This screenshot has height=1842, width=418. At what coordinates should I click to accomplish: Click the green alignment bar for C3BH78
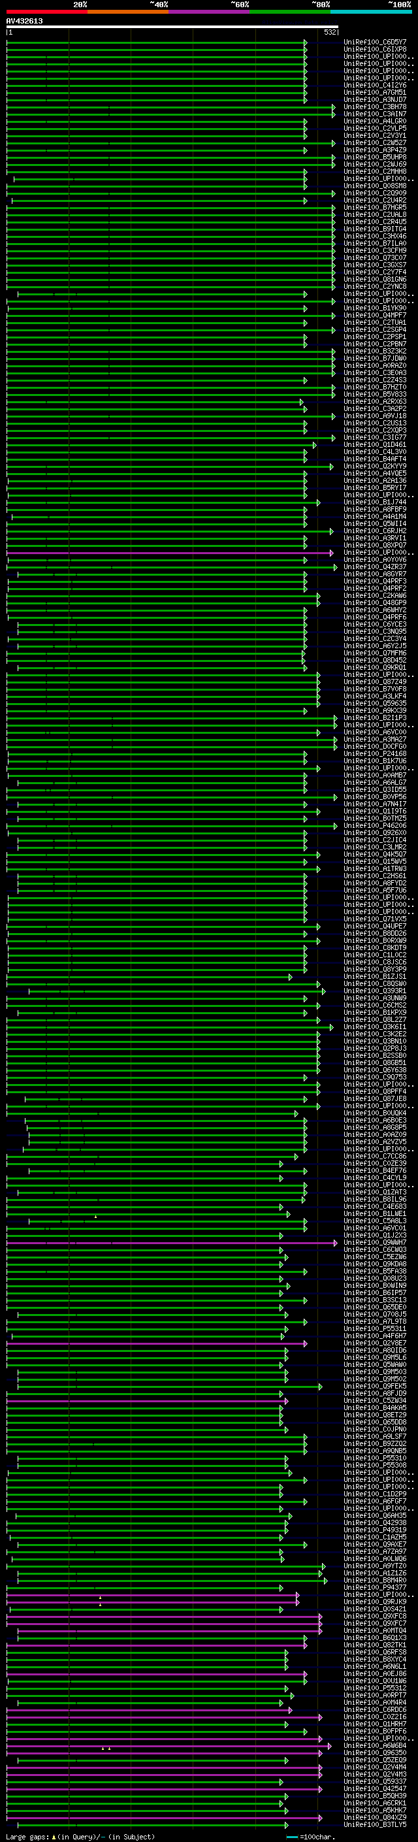(x=170, y=107)
